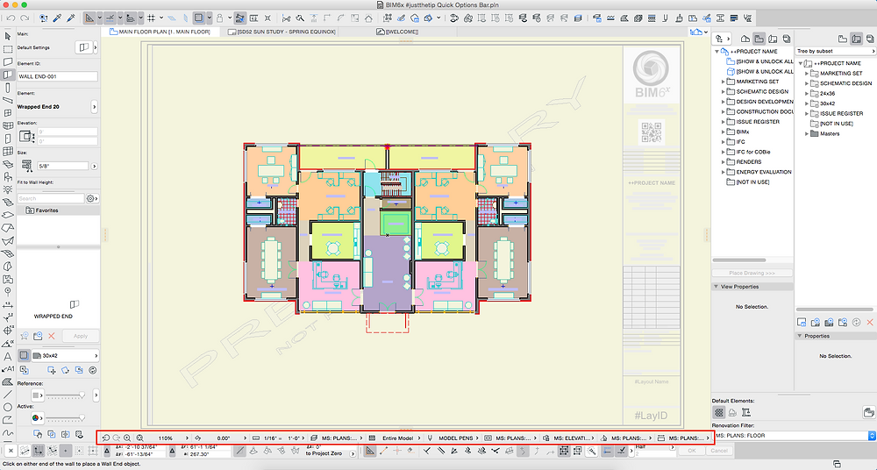Select the Pick Up Parameters eyedropper

point(57,18)
